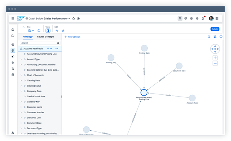Open the save options dropdown arrow
231x141 pixels.
tap(33, 31)
